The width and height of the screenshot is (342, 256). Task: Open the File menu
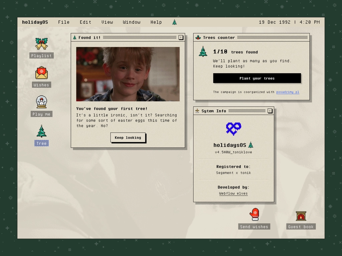[x=64, y=22]
